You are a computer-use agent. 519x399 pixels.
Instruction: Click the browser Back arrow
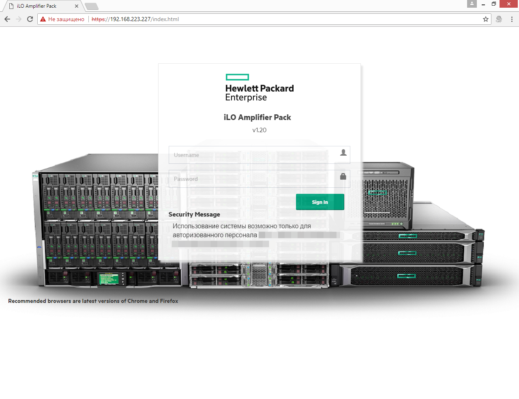[x=7, y=19]
